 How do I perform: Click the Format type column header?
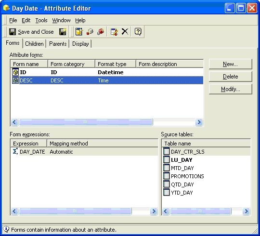tap(116, 64)
